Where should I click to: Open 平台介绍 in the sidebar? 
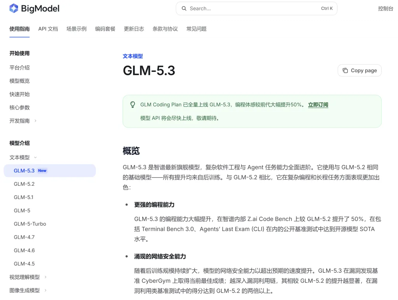click(x=20, y=67)
